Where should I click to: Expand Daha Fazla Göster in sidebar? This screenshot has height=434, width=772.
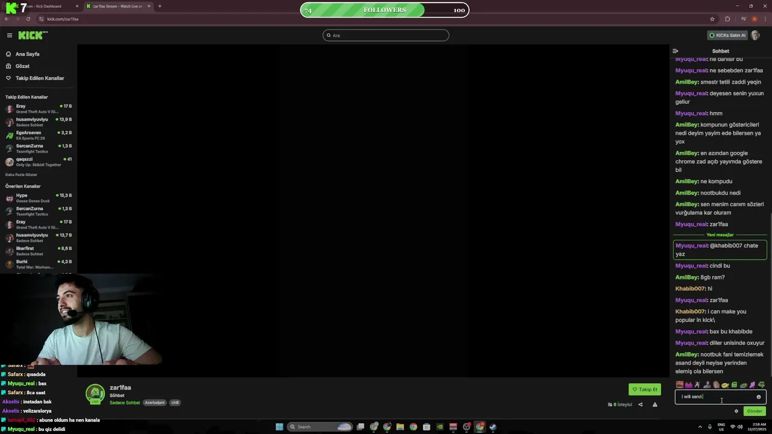pyautogui.click(x=21, y=175)
